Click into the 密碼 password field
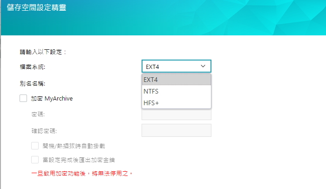This screenshot has width=326, height=189. [176, 115]
